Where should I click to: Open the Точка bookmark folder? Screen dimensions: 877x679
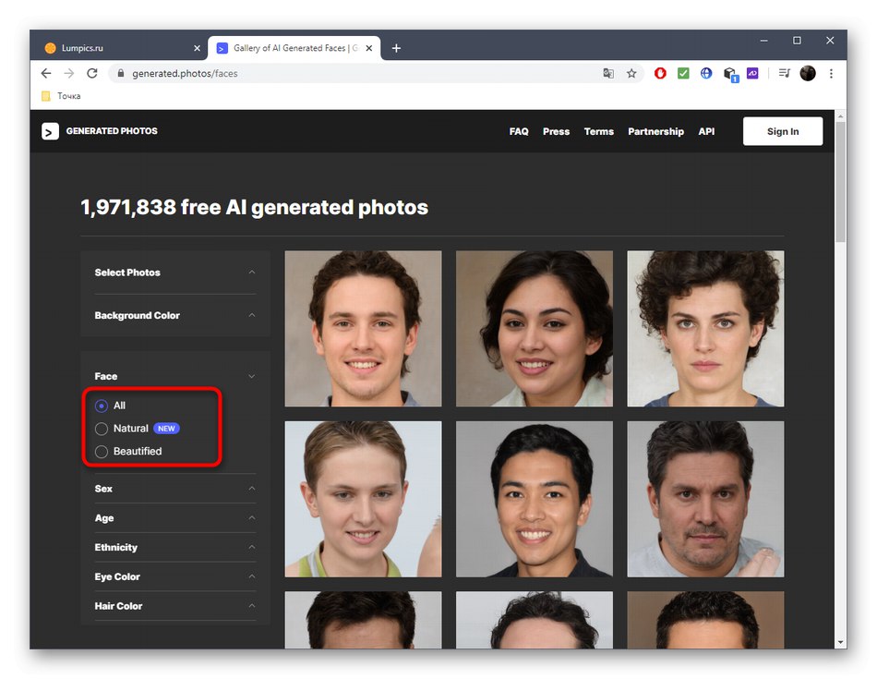pos(62,96)
